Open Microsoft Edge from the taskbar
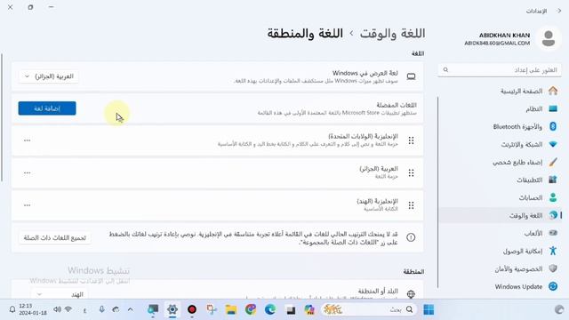Viewport: 569px width, 320px height. coord(270,309)
